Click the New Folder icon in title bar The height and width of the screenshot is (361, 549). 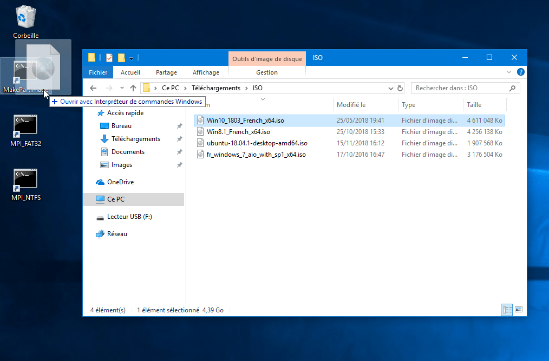coord(121,58)
